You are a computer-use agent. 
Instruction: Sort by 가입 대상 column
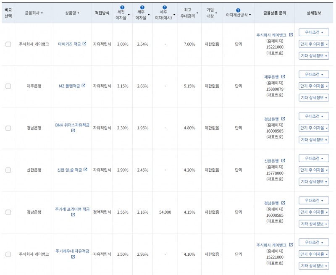[x=212, y=13]
